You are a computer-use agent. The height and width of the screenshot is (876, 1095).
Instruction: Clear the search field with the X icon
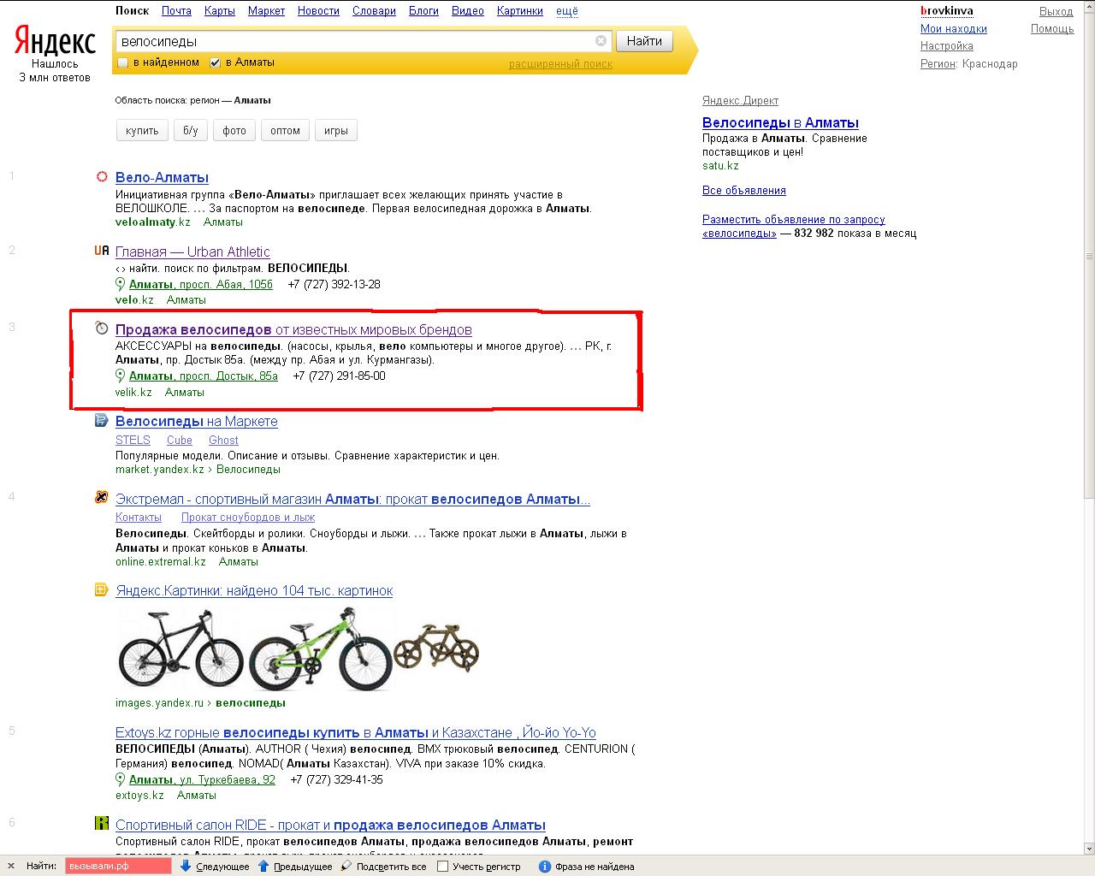[601, 41]
